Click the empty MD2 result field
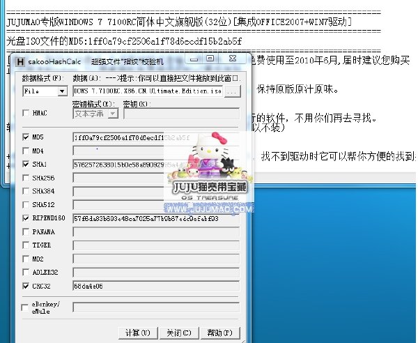418x343 pixels. coord(156,259)
